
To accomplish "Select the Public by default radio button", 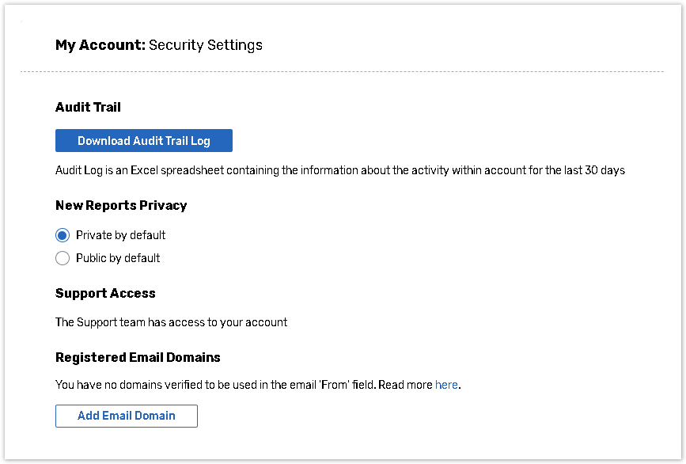I will (x=63, y=258).
